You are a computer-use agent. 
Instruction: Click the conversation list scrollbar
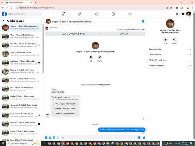pyautogui.click(x=43, y=49)
